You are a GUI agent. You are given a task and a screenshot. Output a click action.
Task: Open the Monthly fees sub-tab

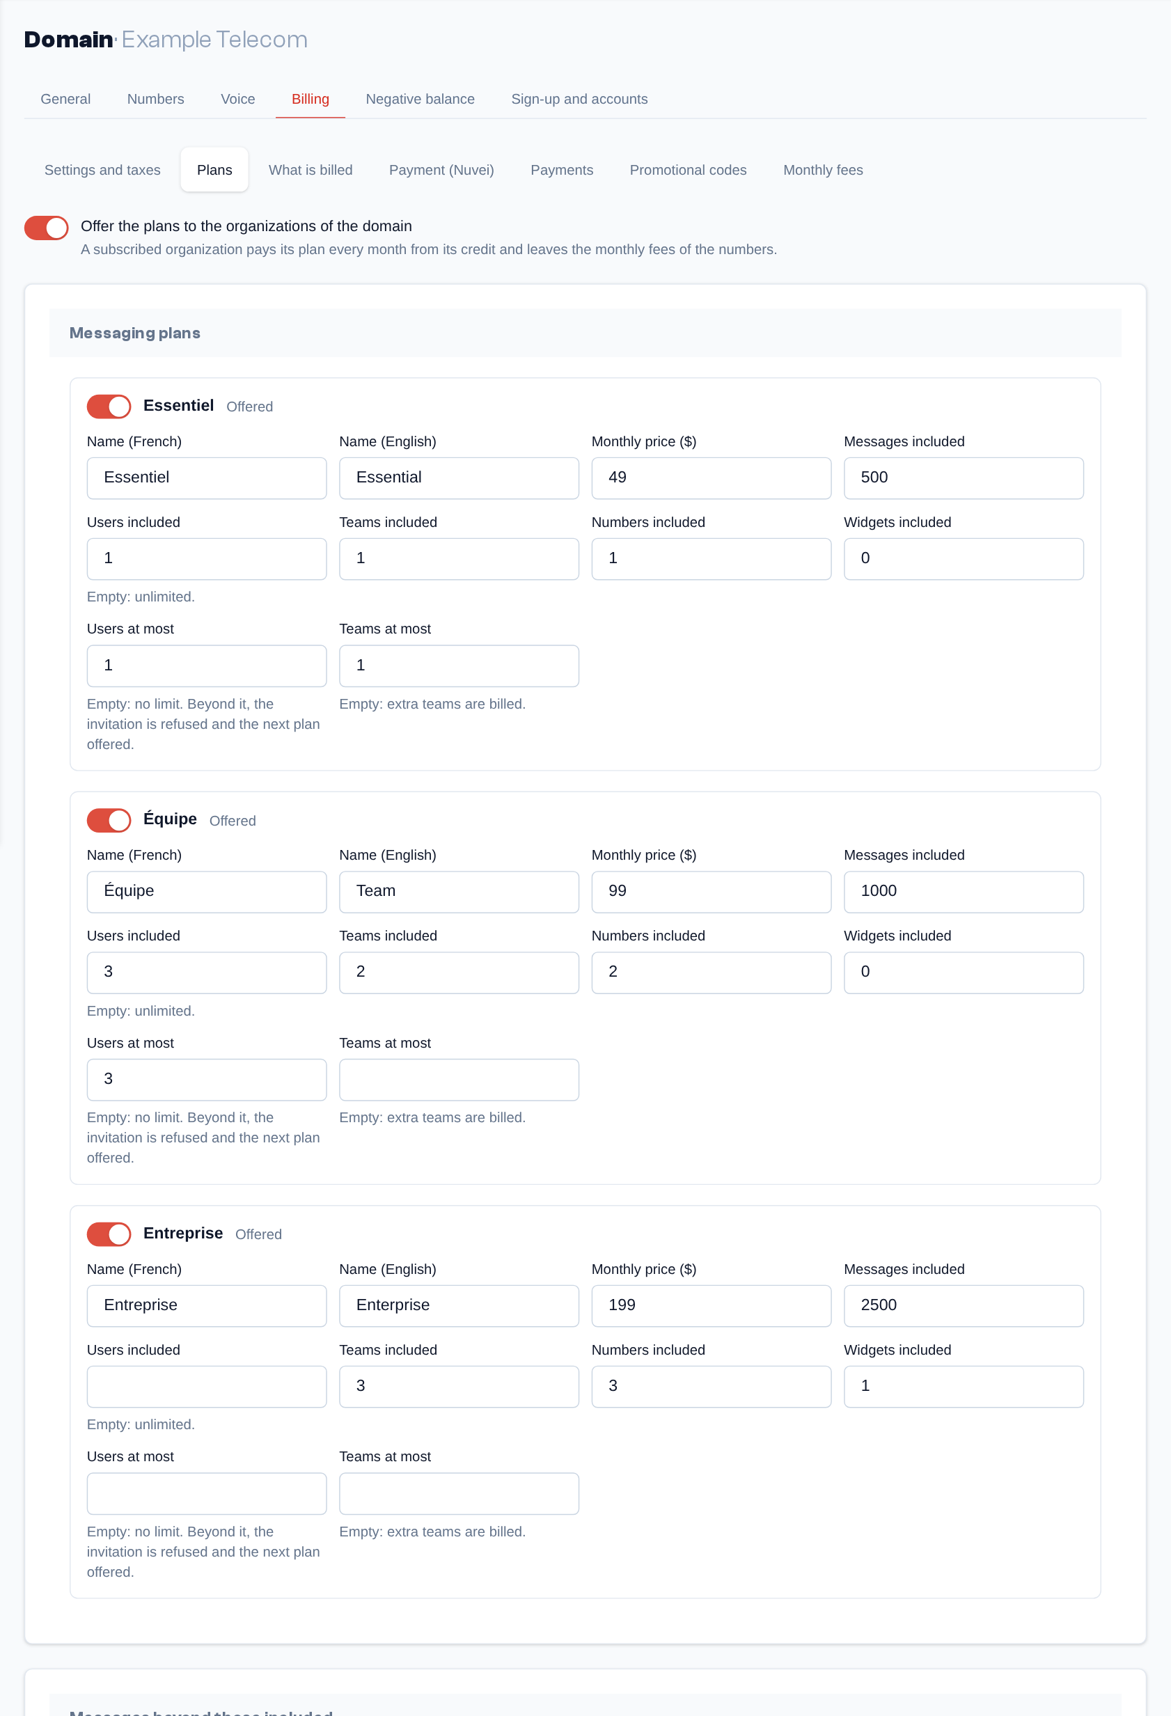coord(823,170)
